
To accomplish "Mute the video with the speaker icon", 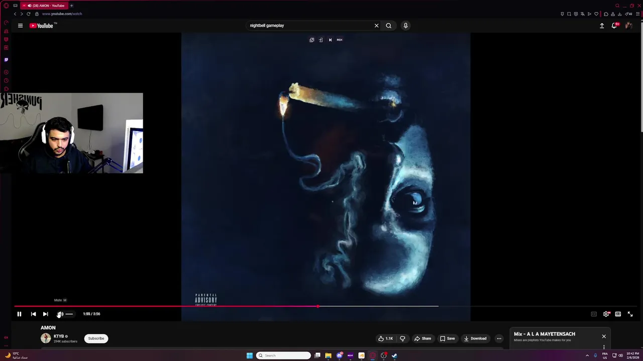I will 60,314.
